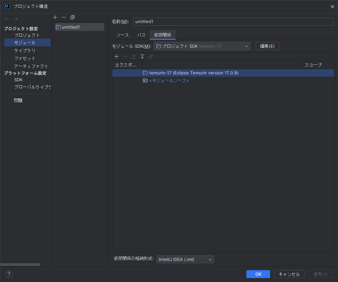This screenshot has width=338, height=282.
Task: Click the エクスポ... column header
Action: pos(127,65)
